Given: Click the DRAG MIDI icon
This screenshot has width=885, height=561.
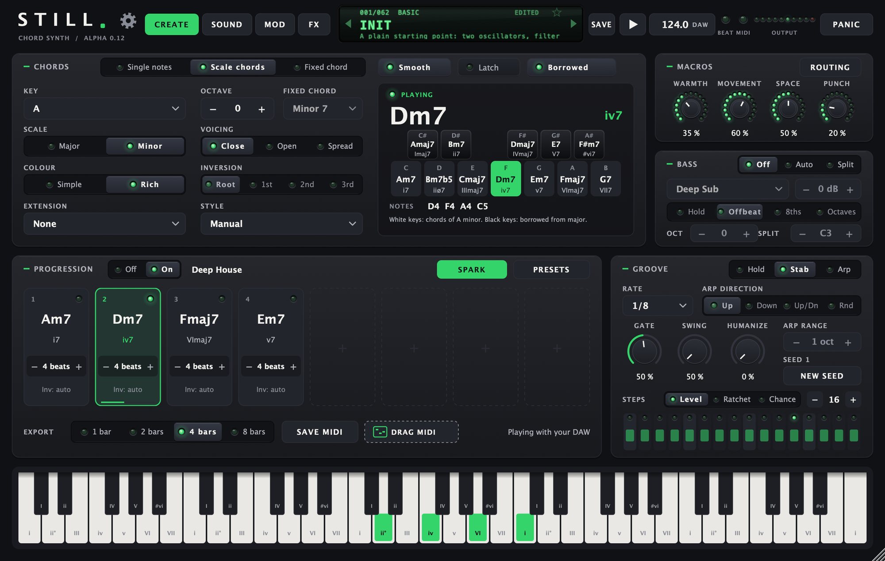Looking at the screenshot, I should 380,432.
